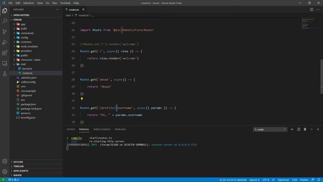
Task: Expand the commands folder
Action: tap(27, 33)
